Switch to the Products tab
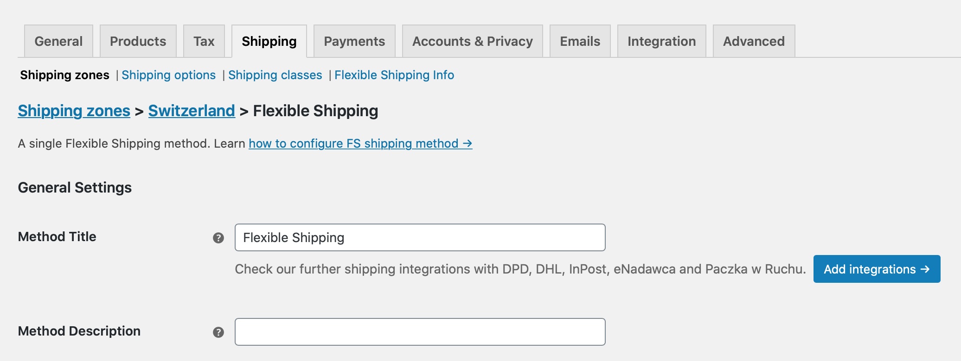This screenshot has height=361, width=961. [138, 41]
